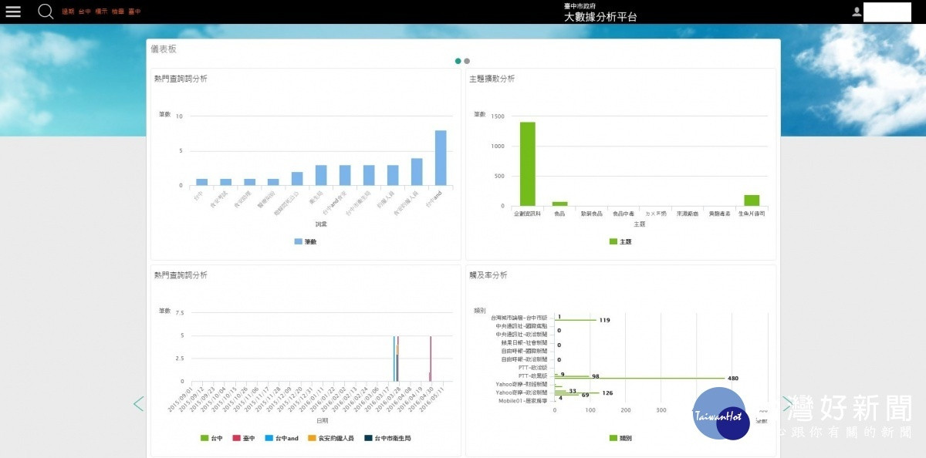The image size is (926, 458).
Task: Toggle the 台中and legend series
Action: point(282,438)
